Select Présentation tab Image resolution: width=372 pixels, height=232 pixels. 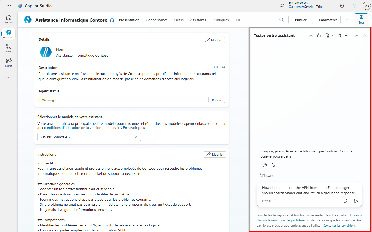(x=129, y=20)
